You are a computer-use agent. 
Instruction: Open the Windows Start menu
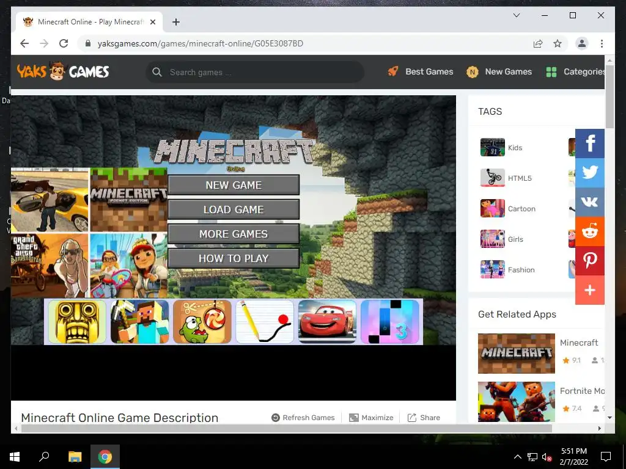[x=15, y=457]
